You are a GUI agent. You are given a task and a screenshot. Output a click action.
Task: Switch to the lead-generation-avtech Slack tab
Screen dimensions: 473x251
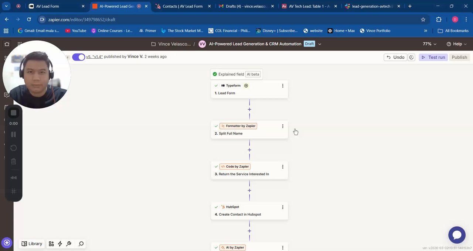click(x=372, y=6)
